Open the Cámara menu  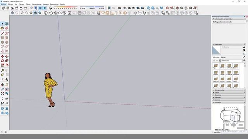click(x=21, y=4)
